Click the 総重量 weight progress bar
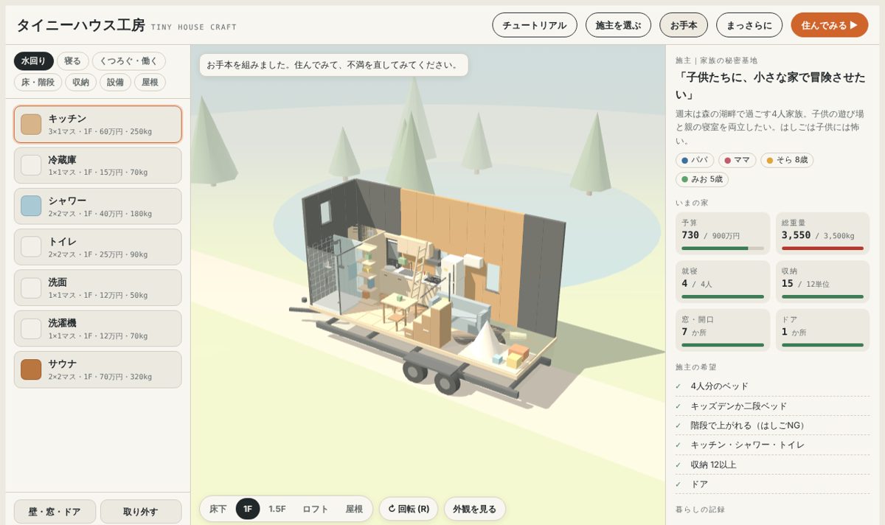The image size is (885, 525). 822,248
